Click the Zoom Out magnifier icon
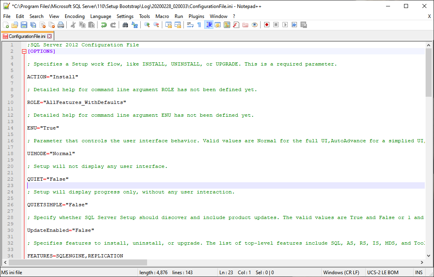This screenshot has width=434, height=277. (x=156, y=25)
